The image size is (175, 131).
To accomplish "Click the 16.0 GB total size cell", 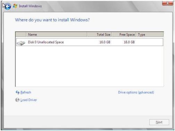I will coord(105,42).
